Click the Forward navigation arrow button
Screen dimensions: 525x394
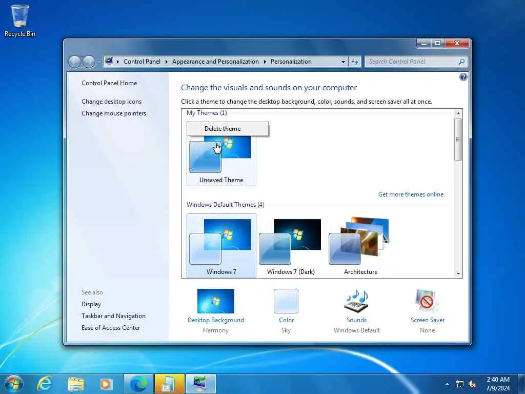(89, 62)
